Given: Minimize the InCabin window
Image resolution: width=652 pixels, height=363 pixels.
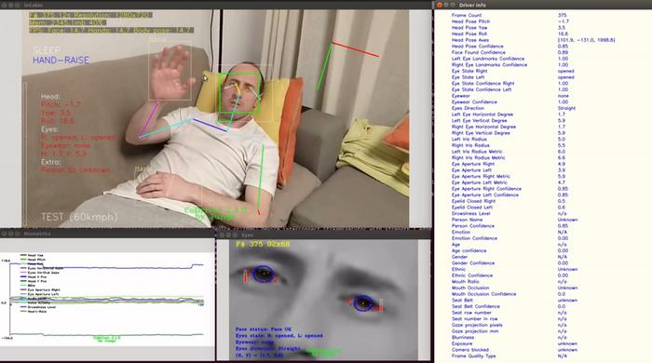Looking at the screenshot, I should pyautogui.click(x=11, y=5).
